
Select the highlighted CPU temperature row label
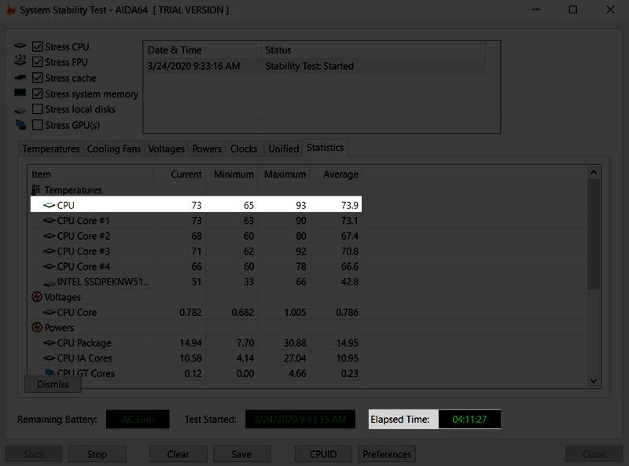tap(66, 205)
